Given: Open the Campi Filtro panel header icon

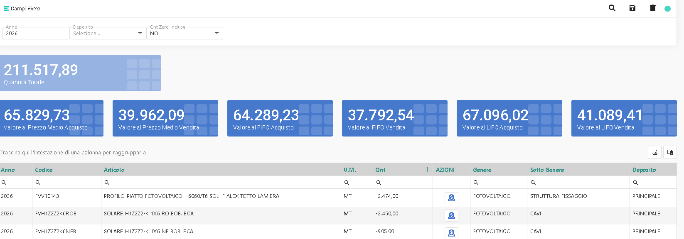Looking at the screenshot, I should tap(6, 8).
